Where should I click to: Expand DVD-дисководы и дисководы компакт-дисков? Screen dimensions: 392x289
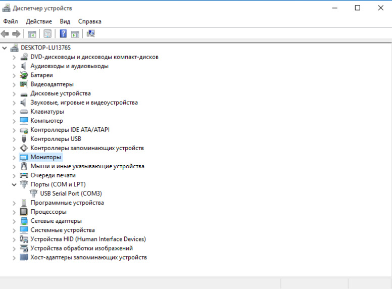tap(14, 58)
